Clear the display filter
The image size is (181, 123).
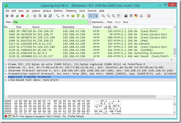click(109, 22)
